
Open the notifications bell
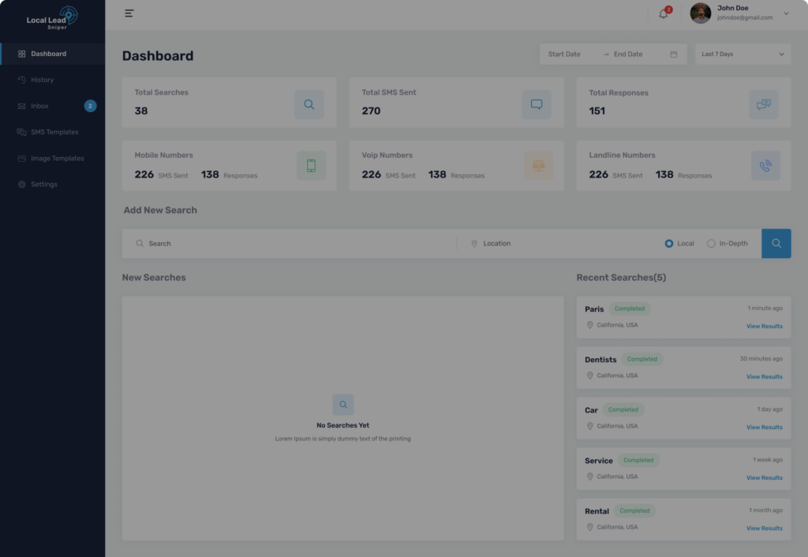(663, 13)
